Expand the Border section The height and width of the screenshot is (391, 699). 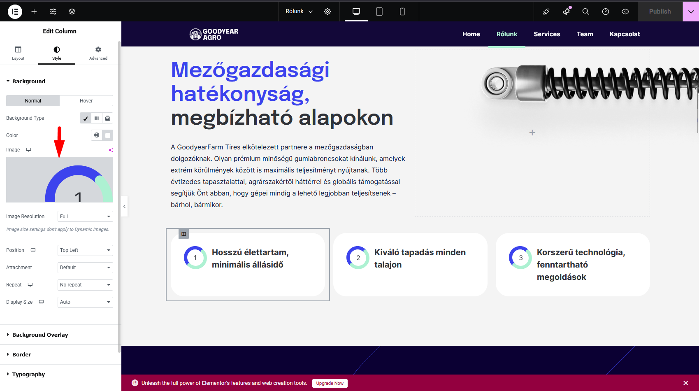click(x=60, y=354)
